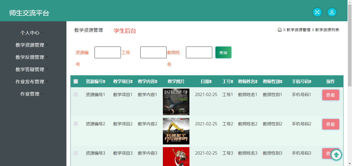Sort by 手机号码 column arrows
The width and height of the screenshot is (352, 166).
point(310,82)
